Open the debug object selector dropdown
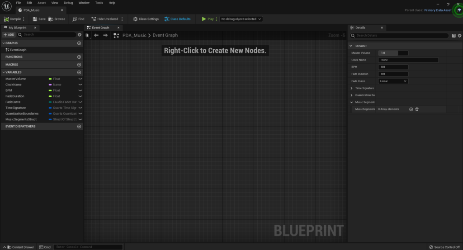 pyautogui.click(x=241, y=19)
